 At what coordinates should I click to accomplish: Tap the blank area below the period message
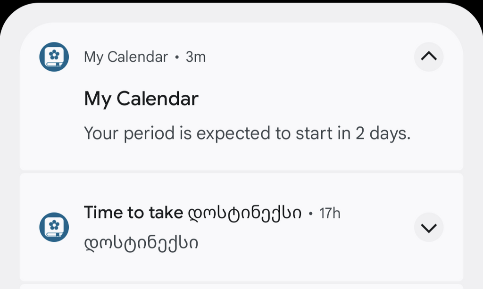click(x=241, y=157)
